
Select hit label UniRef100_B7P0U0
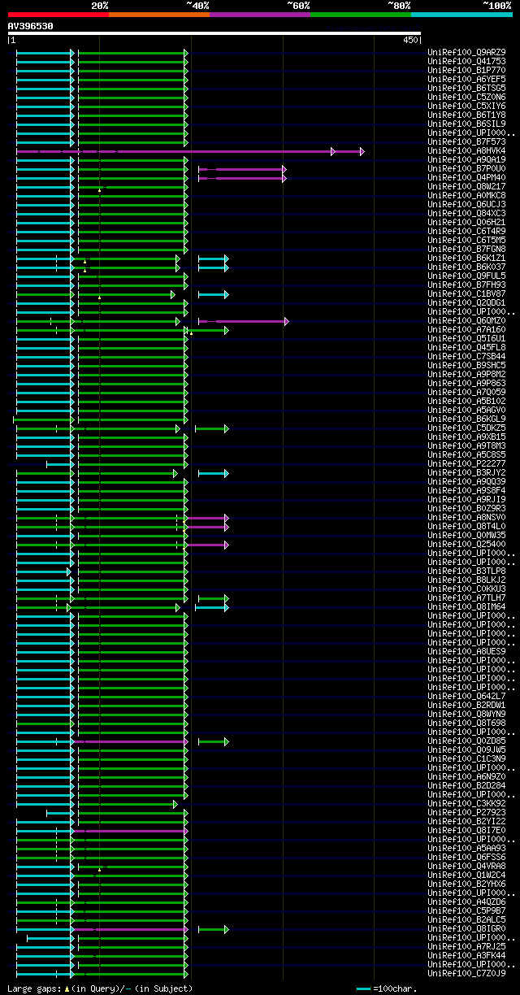466,169
